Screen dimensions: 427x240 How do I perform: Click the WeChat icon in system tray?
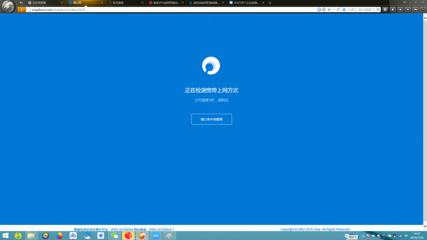coord(390,236)
